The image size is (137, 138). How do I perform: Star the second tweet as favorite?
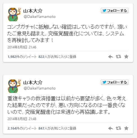[x=126, y=128]
